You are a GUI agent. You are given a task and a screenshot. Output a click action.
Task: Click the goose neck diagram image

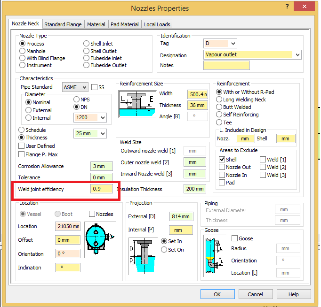[215, 255]
